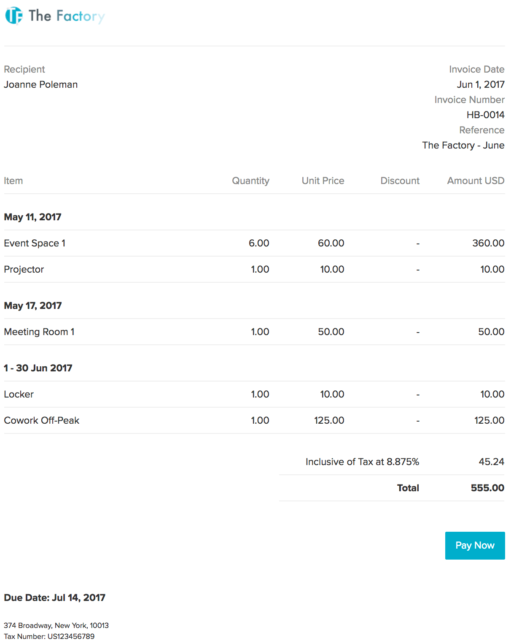
Task: Click the invoice date Jun 1, 2017
Action: point(481,84)
